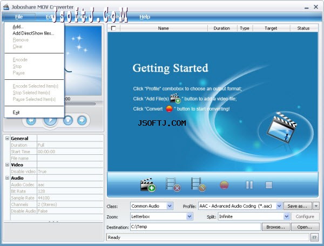
Task: Click the Open... destination button
Action: [x=305, y=227]
